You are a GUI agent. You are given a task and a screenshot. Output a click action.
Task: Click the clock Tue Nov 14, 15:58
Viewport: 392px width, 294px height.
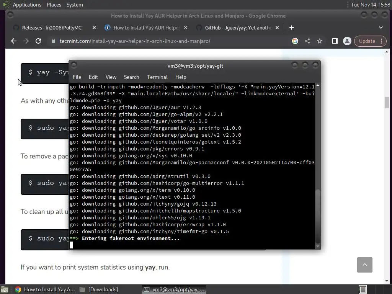pos(370,5)
